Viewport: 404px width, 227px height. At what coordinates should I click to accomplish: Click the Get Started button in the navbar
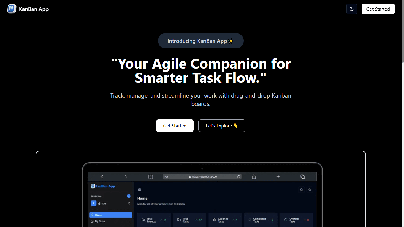point(378,9)
